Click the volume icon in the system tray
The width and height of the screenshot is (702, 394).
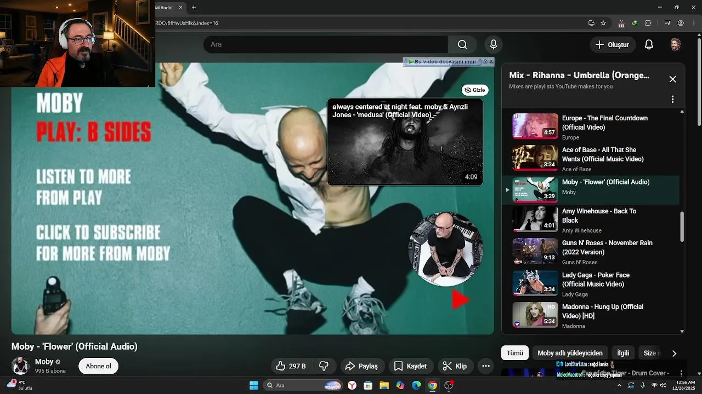[664, 385]
